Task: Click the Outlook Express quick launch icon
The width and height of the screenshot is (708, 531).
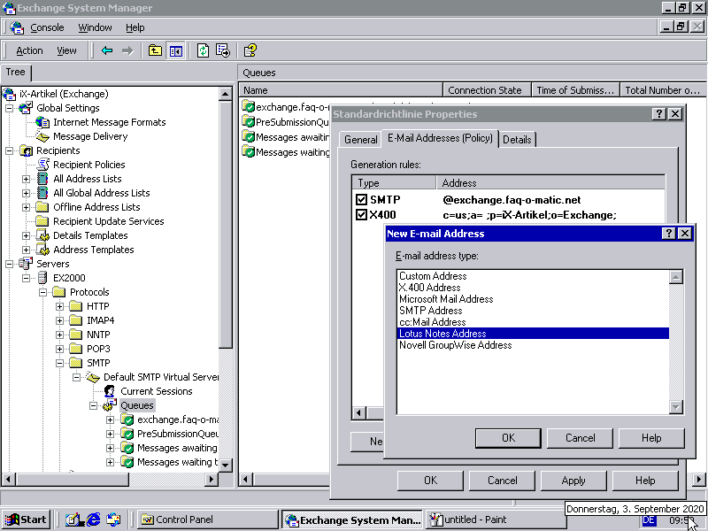Action: [x=114, y=519]
